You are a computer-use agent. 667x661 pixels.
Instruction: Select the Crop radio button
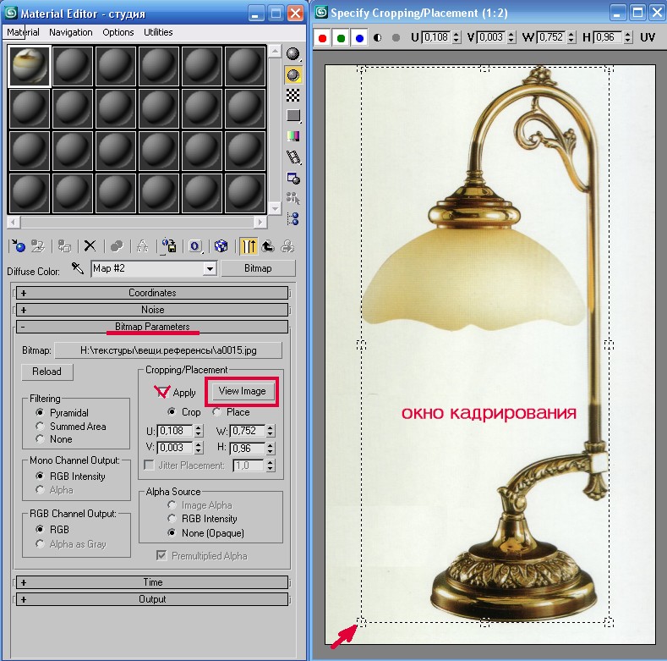coord(172,412)
